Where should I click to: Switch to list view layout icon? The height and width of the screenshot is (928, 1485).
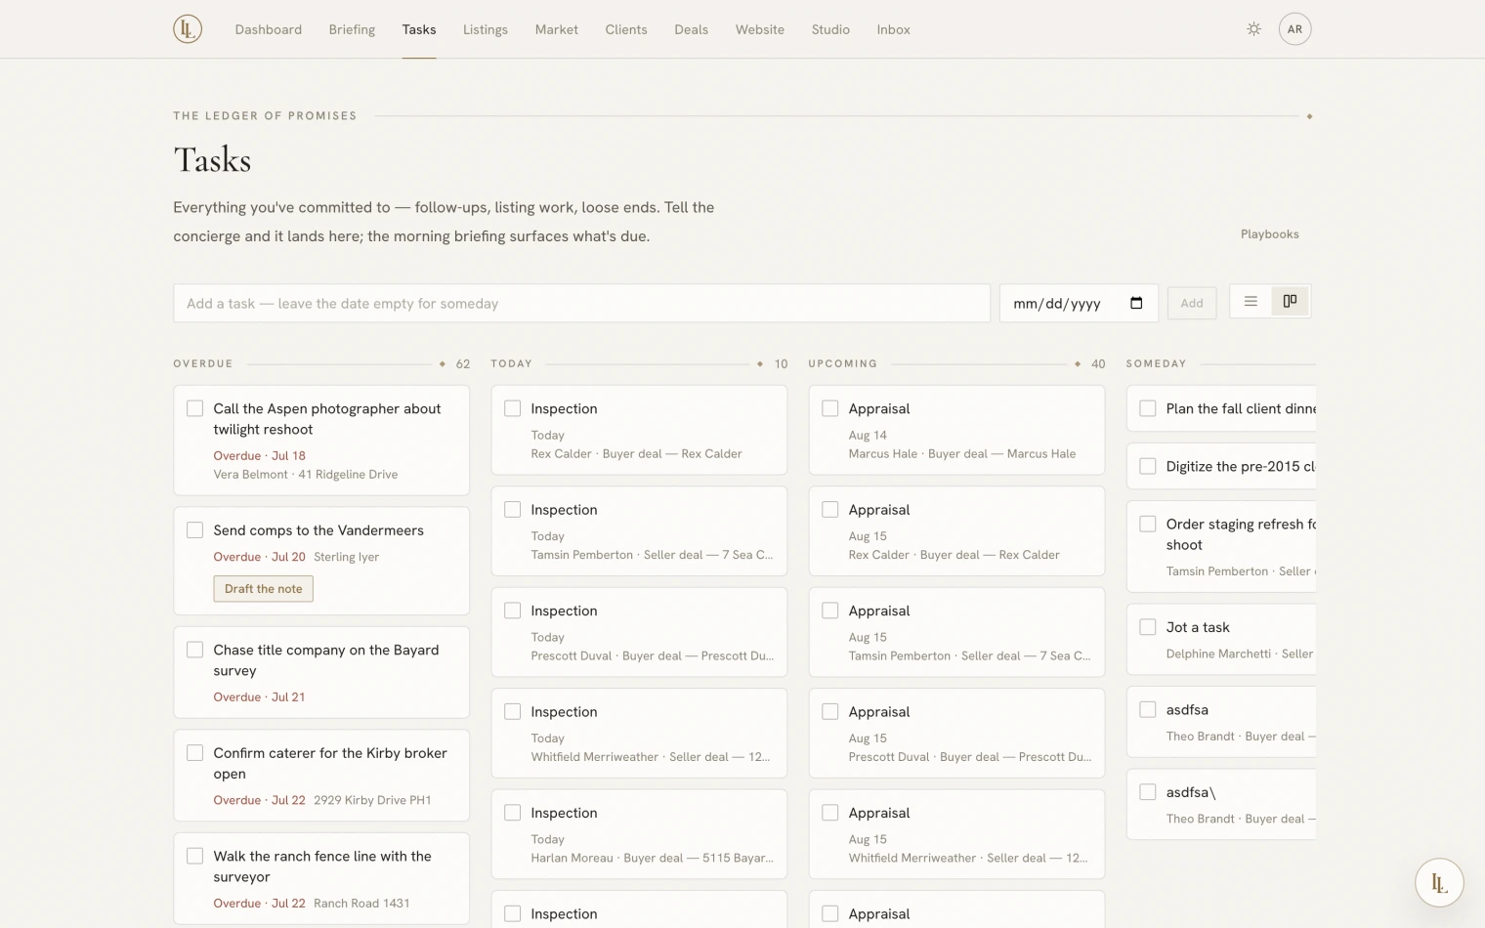[x=1251, y=302]
